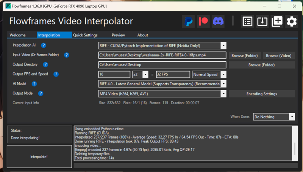Open the When Done dropdown
303x172 pixels.
tap(292, 117)
